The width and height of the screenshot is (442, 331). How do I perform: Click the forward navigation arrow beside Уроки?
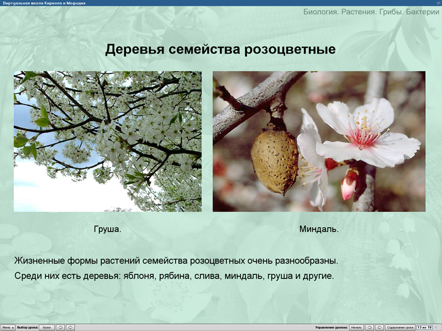click(x=70, y=327)
